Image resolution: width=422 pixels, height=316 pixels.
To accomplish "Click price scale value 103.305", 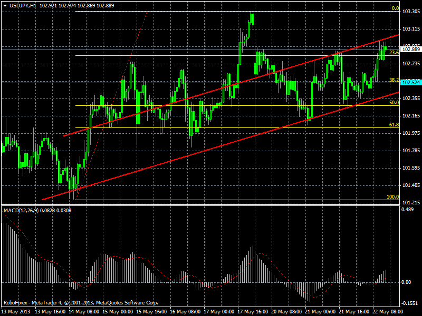I will pos(411,11).
